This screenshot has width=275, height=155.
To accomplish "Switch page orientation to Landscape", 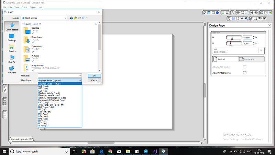I will point(251,59).
